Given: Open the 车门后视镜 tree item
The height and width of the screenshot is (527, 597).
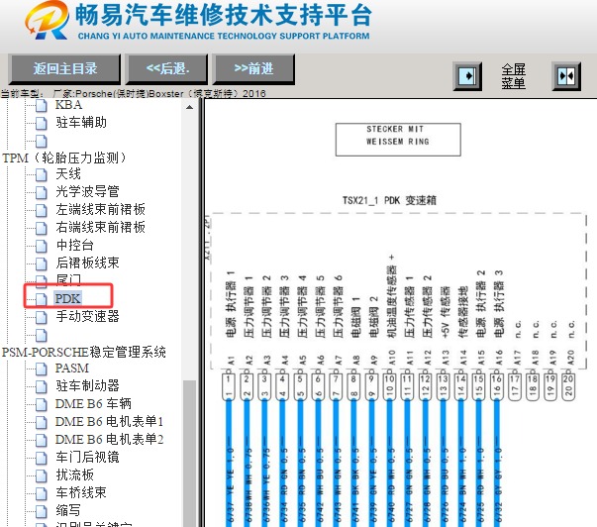Looking at the screenshot, I should pyautogui.click(x=87, y=457).
